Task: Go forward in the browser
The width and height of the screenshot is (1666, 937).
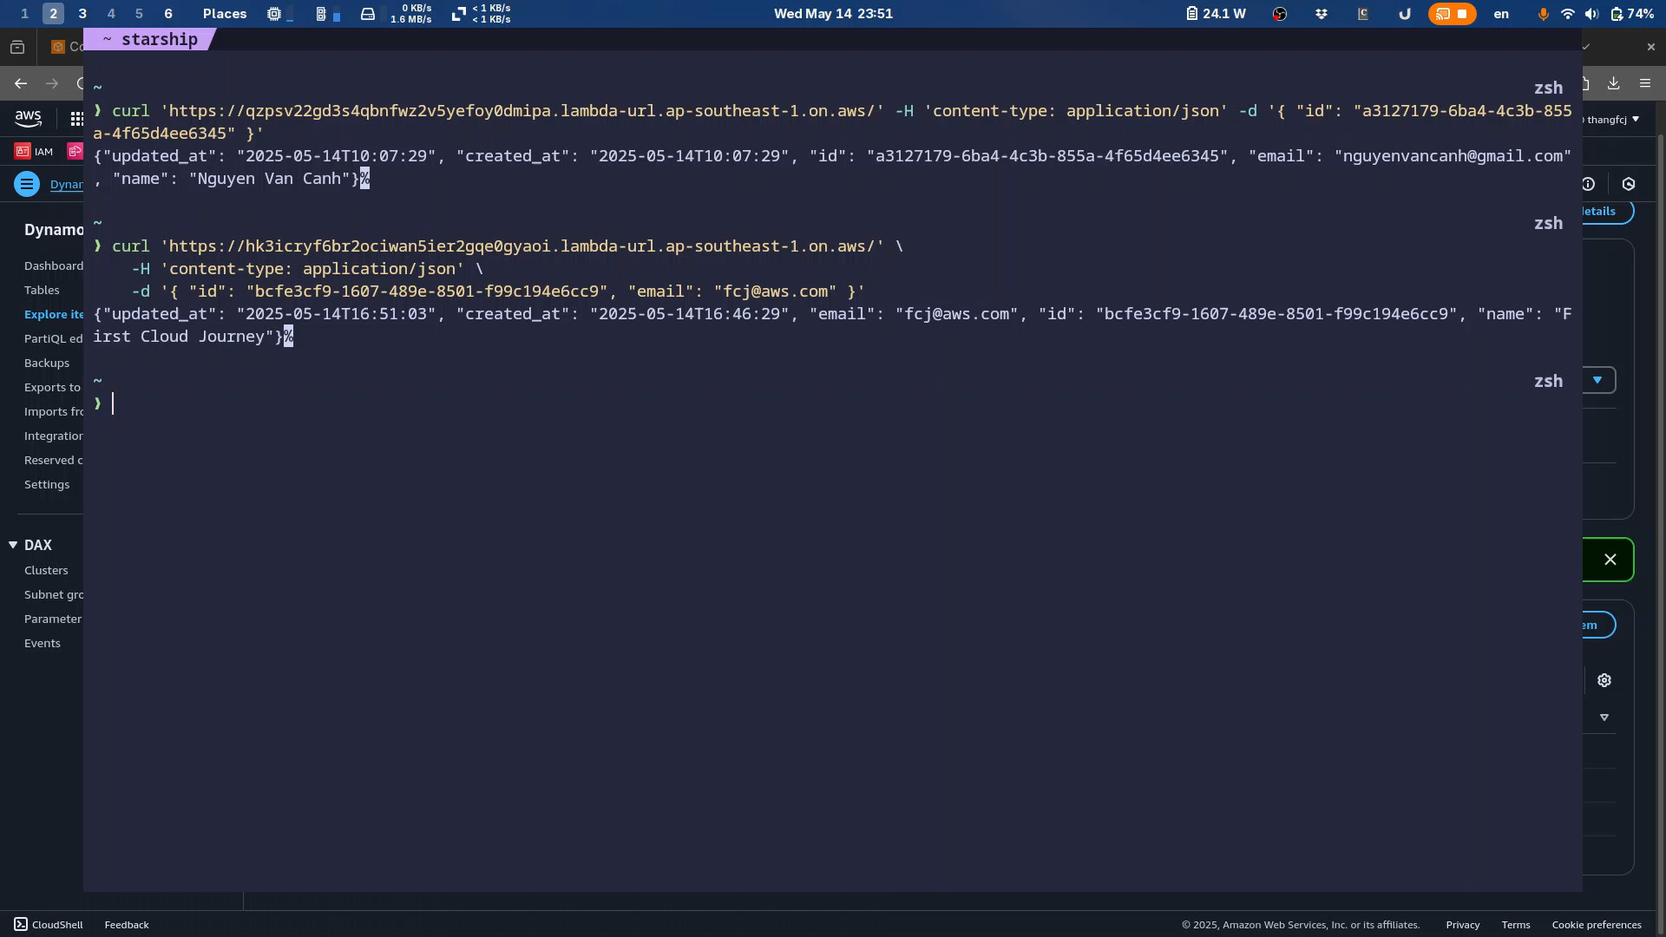Action: coord(52,83)
